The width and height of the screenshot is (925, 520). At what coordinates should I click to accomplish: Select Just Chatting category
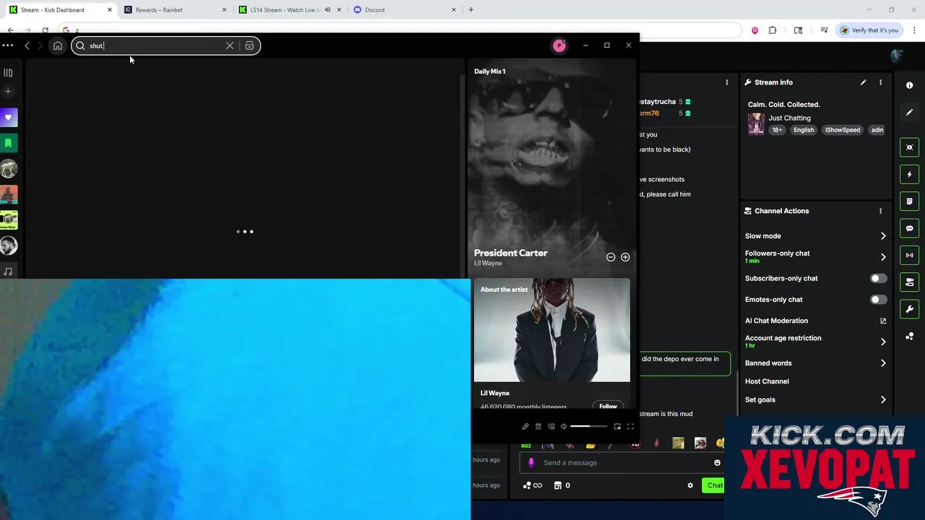coord(789,118)
